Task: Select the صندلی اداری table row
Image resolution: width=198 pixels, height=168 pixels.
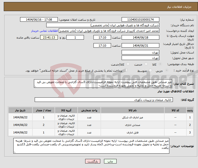Action: 132,125
